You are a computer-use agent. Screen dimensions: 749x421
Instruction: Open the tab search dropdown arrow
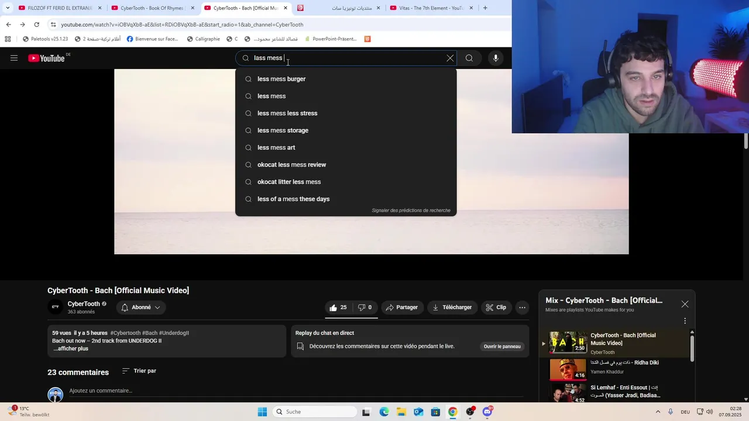point(8,8)
